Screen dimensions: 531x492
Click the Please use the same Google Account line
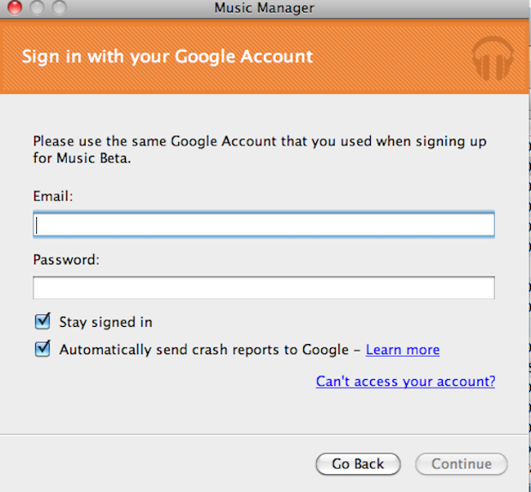click(265, 142)
